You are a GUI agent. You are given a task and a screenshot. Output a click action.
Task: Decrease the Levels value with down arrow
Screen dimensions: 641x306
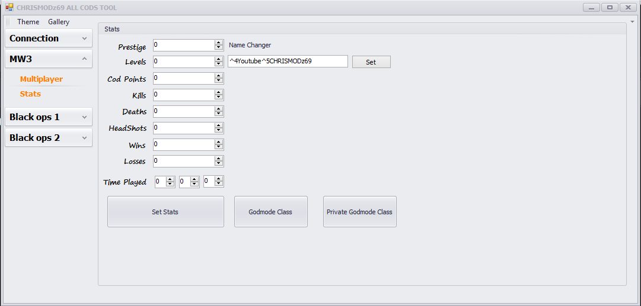pos(219,65)
